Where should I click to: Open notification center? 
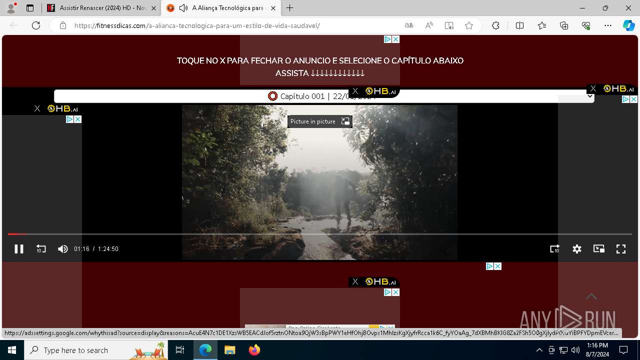point(623,350)
